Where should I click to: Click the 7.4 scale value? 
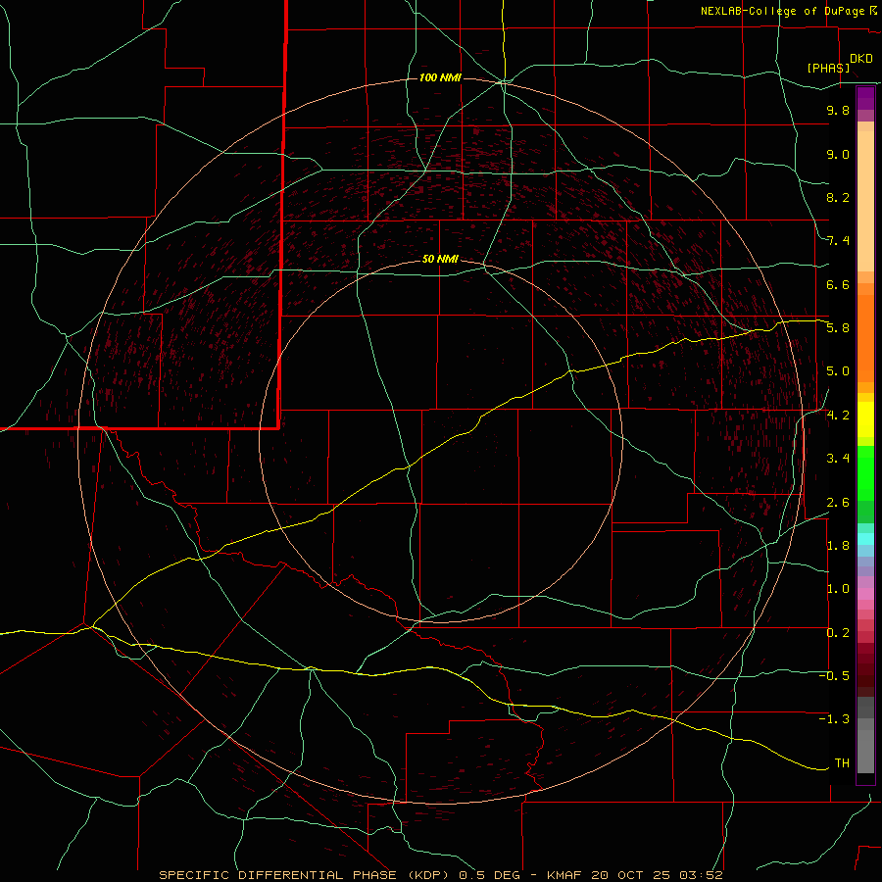(838, 241)
